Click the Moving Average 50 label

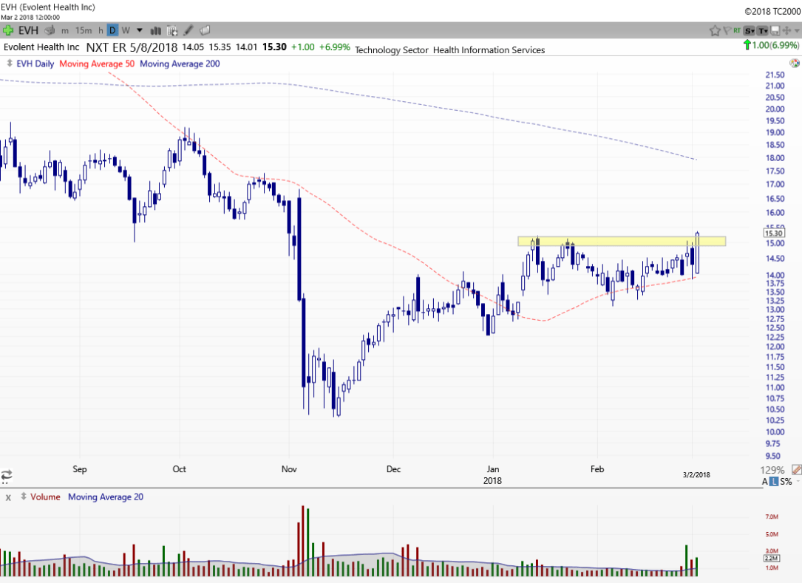(96, 64)
